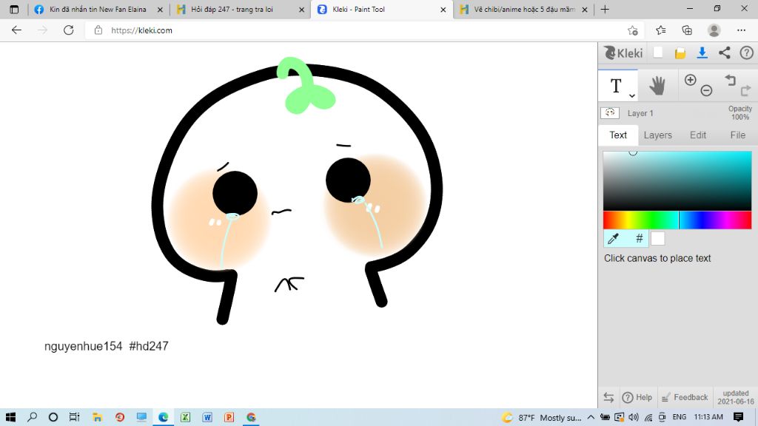
Task: Refresh the kleki.com page
Action: (69, 30)
